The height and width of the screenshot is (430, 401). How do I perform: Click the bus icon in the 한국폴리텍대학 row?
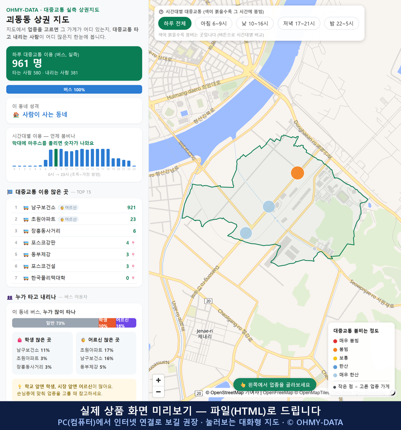(26, 278)
